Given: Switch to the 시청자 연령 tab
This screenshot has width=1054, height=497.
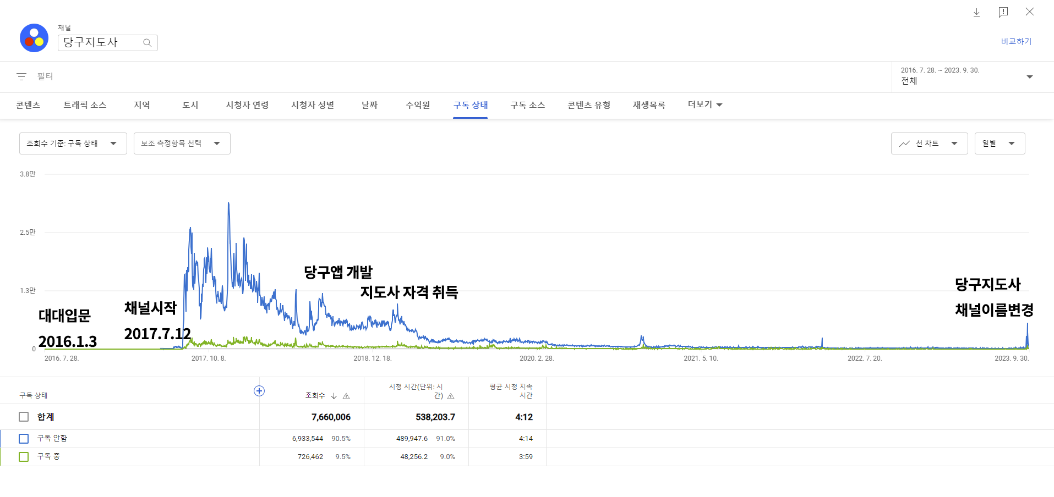Looking at the screenshot, I should coord(247,104).
